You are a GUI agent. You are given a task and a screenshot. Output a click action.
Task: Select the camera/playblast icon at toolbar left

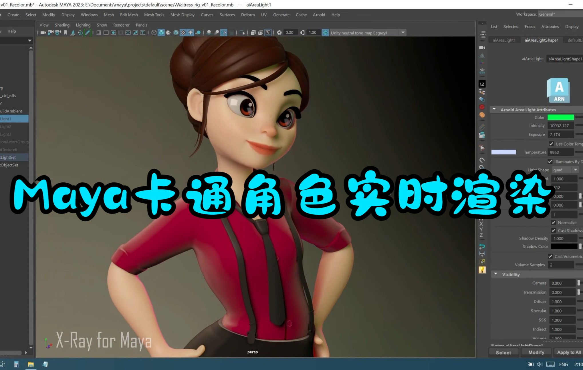point(43,33)
